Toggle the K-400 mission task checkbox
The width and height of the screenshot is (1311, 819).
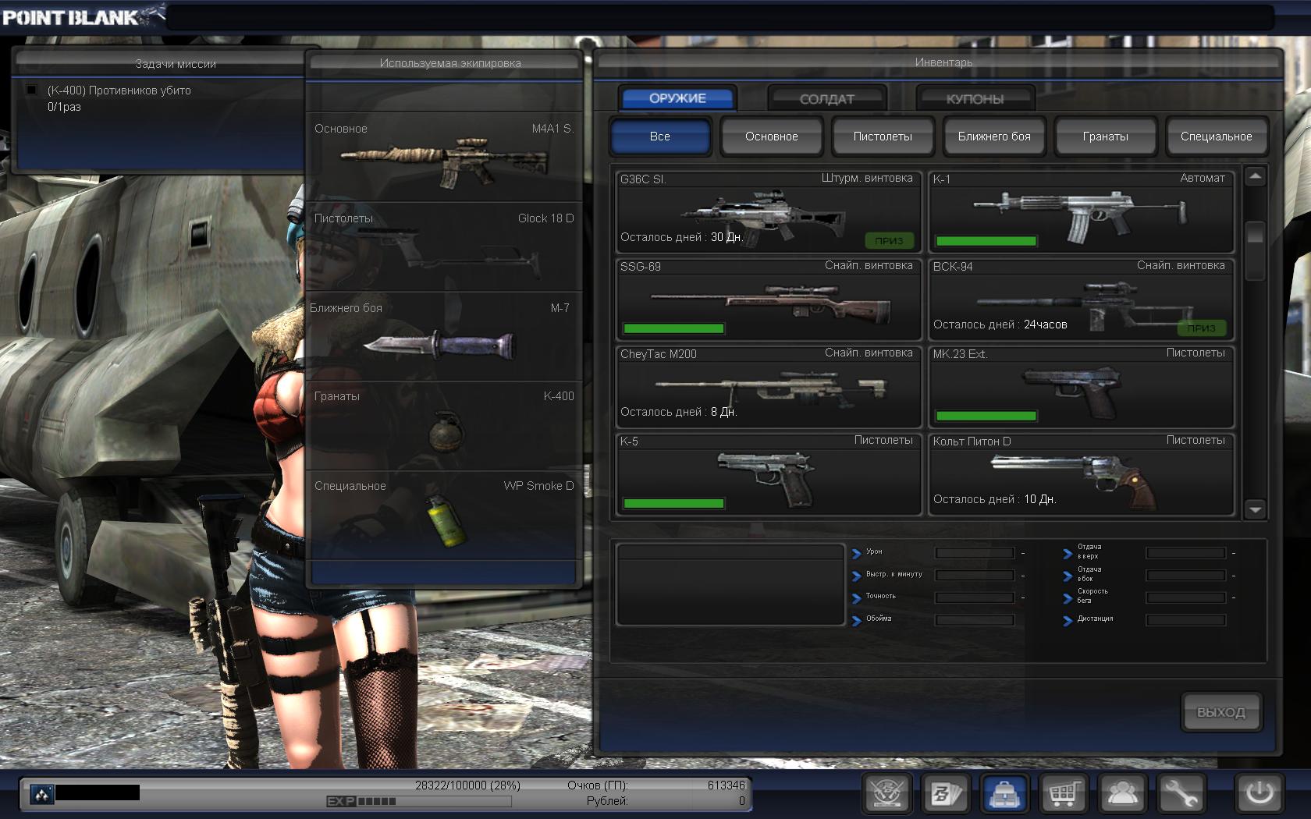click(x=31, y=90)
